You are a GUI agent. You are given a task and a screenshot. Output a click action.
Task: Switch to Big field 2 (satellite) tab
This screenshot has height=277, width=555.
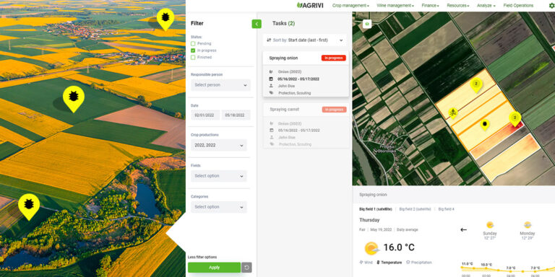pos(415,209)
